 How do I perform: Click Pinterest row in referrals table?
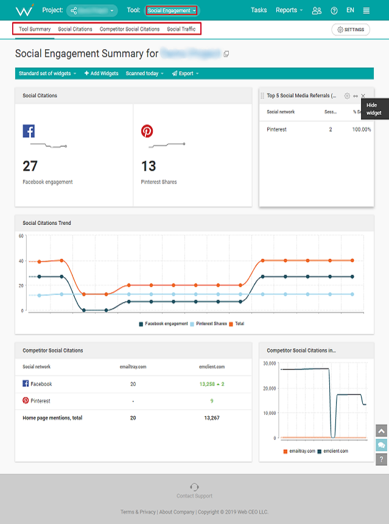[x=317, y=129]
